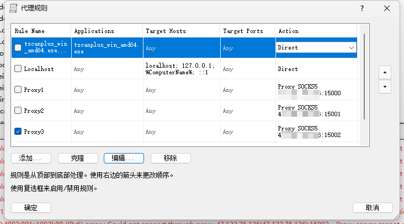The height and width of the screenshot is (224, 404).
Task: Click the 编辑... button
Action: pos(124,158)
